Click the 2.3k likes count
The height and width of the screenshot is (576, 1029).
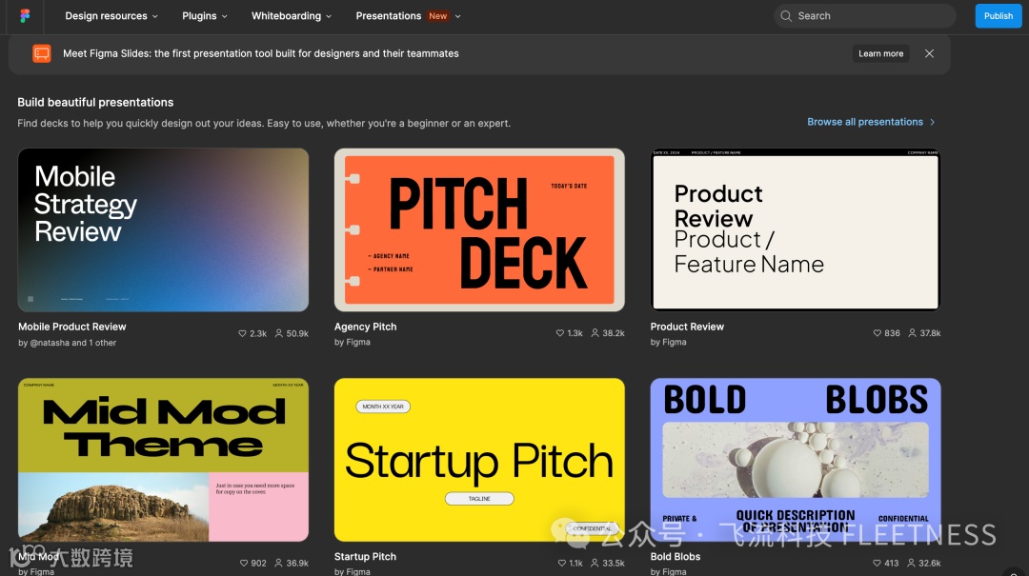point(258,333)
